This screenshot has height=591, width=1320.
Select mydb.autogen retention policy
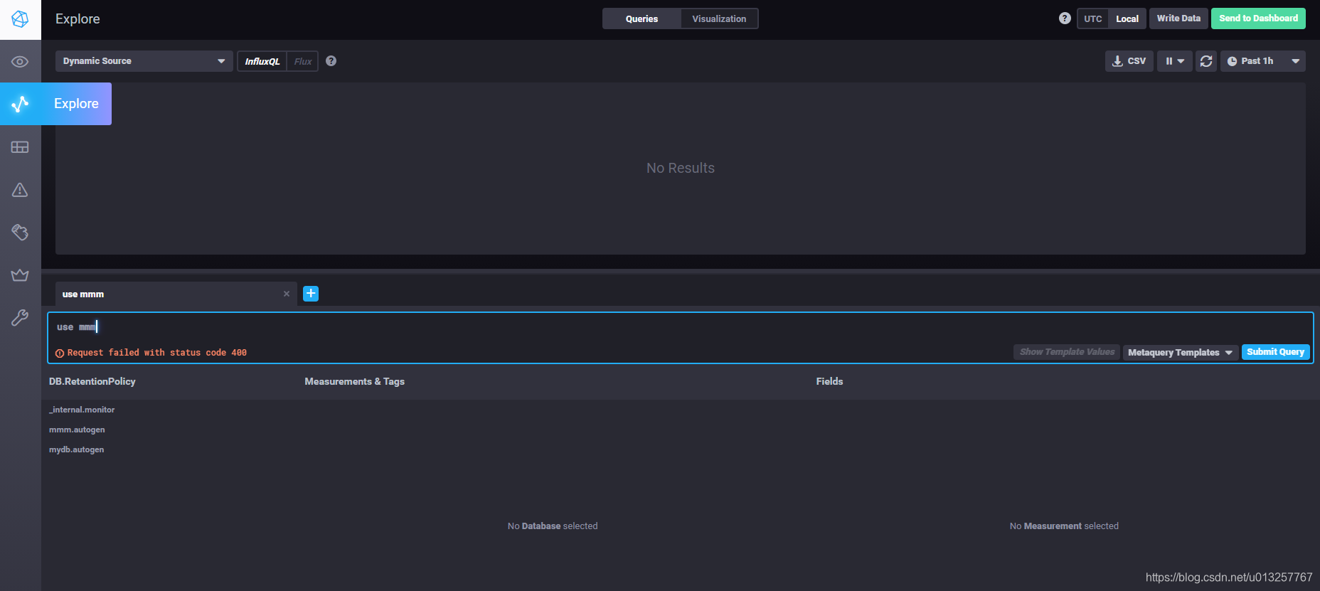[76, 449]
